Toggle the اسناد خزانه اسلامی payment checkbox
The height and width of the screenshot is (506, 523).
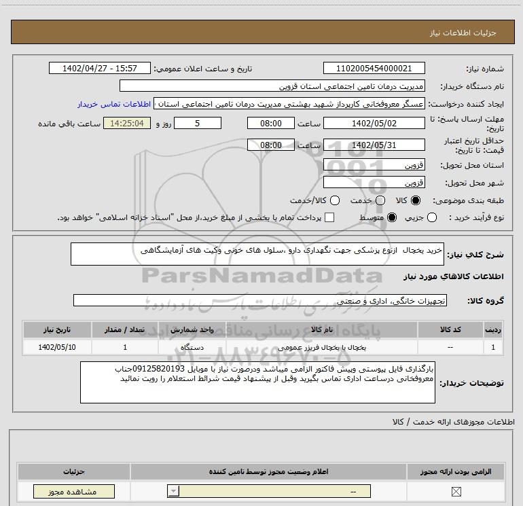[329, 217]
